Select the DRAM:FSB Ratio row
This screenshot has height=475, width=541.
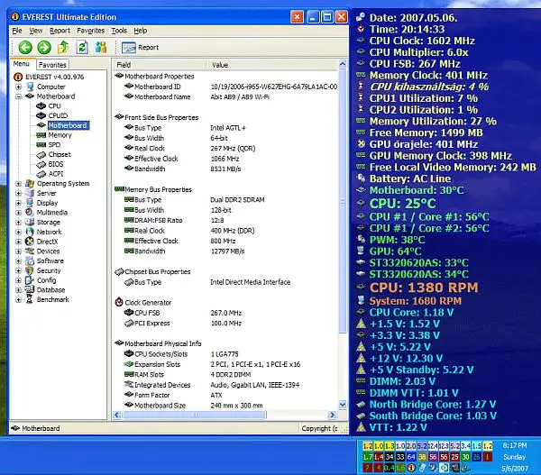pos(225,221)
